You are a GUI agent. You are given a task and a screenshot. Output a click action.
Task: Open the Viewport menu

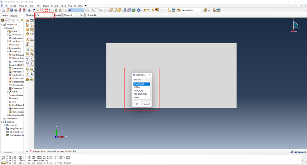pyautogui.click(x=23, y=6)
